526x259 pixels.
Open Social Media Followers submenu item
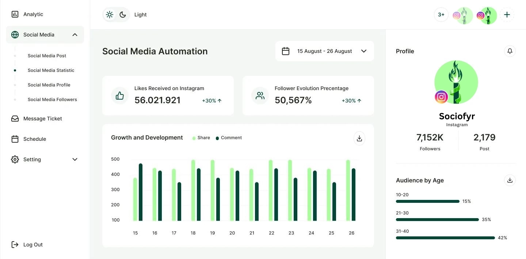52,100
